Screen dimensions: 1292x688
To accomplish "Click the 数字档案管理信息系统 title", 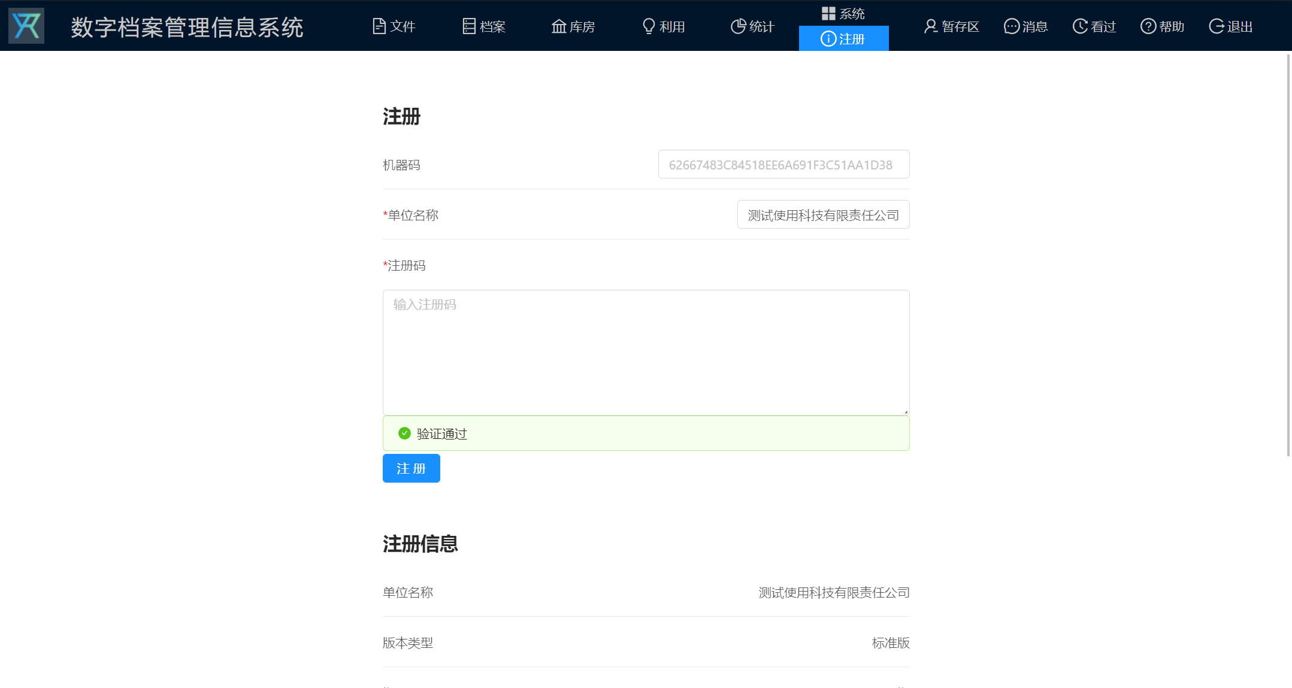I will [x=187, y=27].
